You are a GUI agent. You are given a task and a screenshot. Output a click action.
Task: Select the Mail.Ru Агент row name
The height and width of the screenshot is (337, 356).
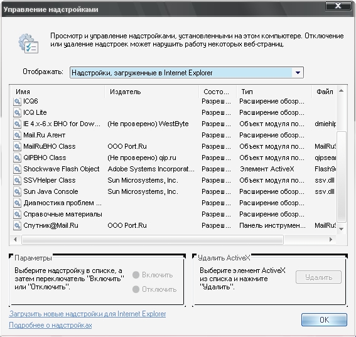(45, 136)
